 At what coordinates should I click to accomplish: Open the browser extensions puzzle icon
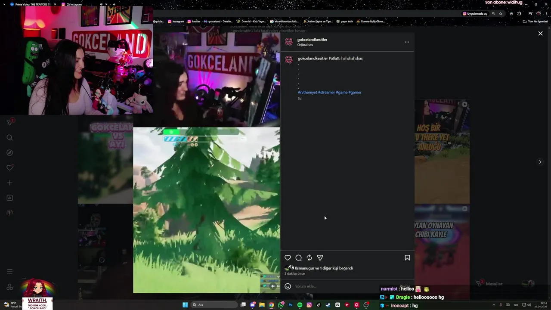click(519, 13)
